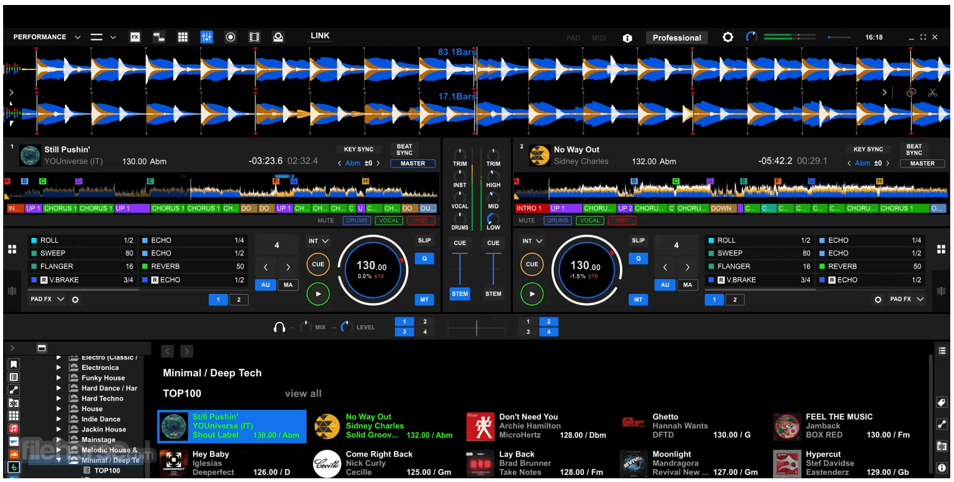Open deck 1 PAD FX mode dropdown
This screenshot has width=954, height=482.
(x=47, y=300)
